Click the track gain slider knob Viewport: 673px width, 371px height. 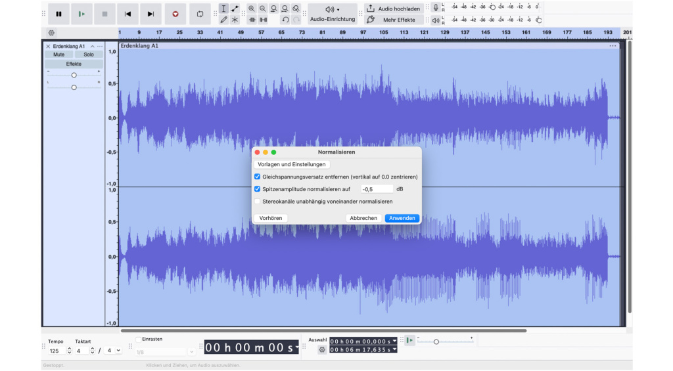pos(74,75)
